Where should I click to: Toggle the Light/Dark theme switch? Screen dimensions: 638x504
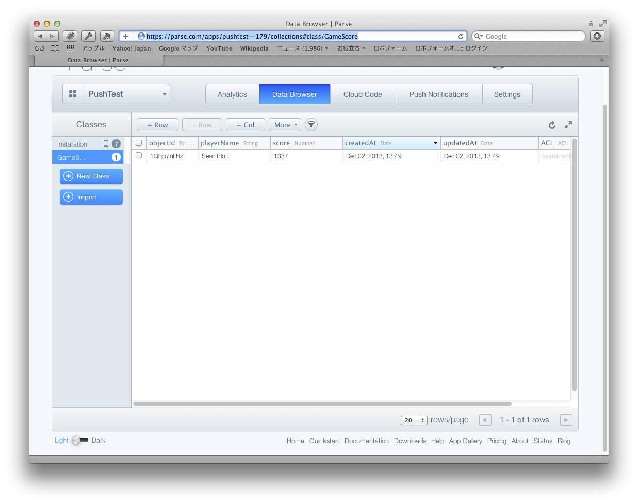(80, 440)
